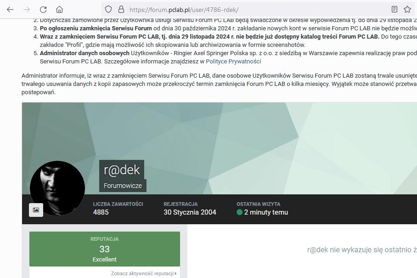
Task: Click the Liczba zawartości 4885 stat
Action: 118,208
